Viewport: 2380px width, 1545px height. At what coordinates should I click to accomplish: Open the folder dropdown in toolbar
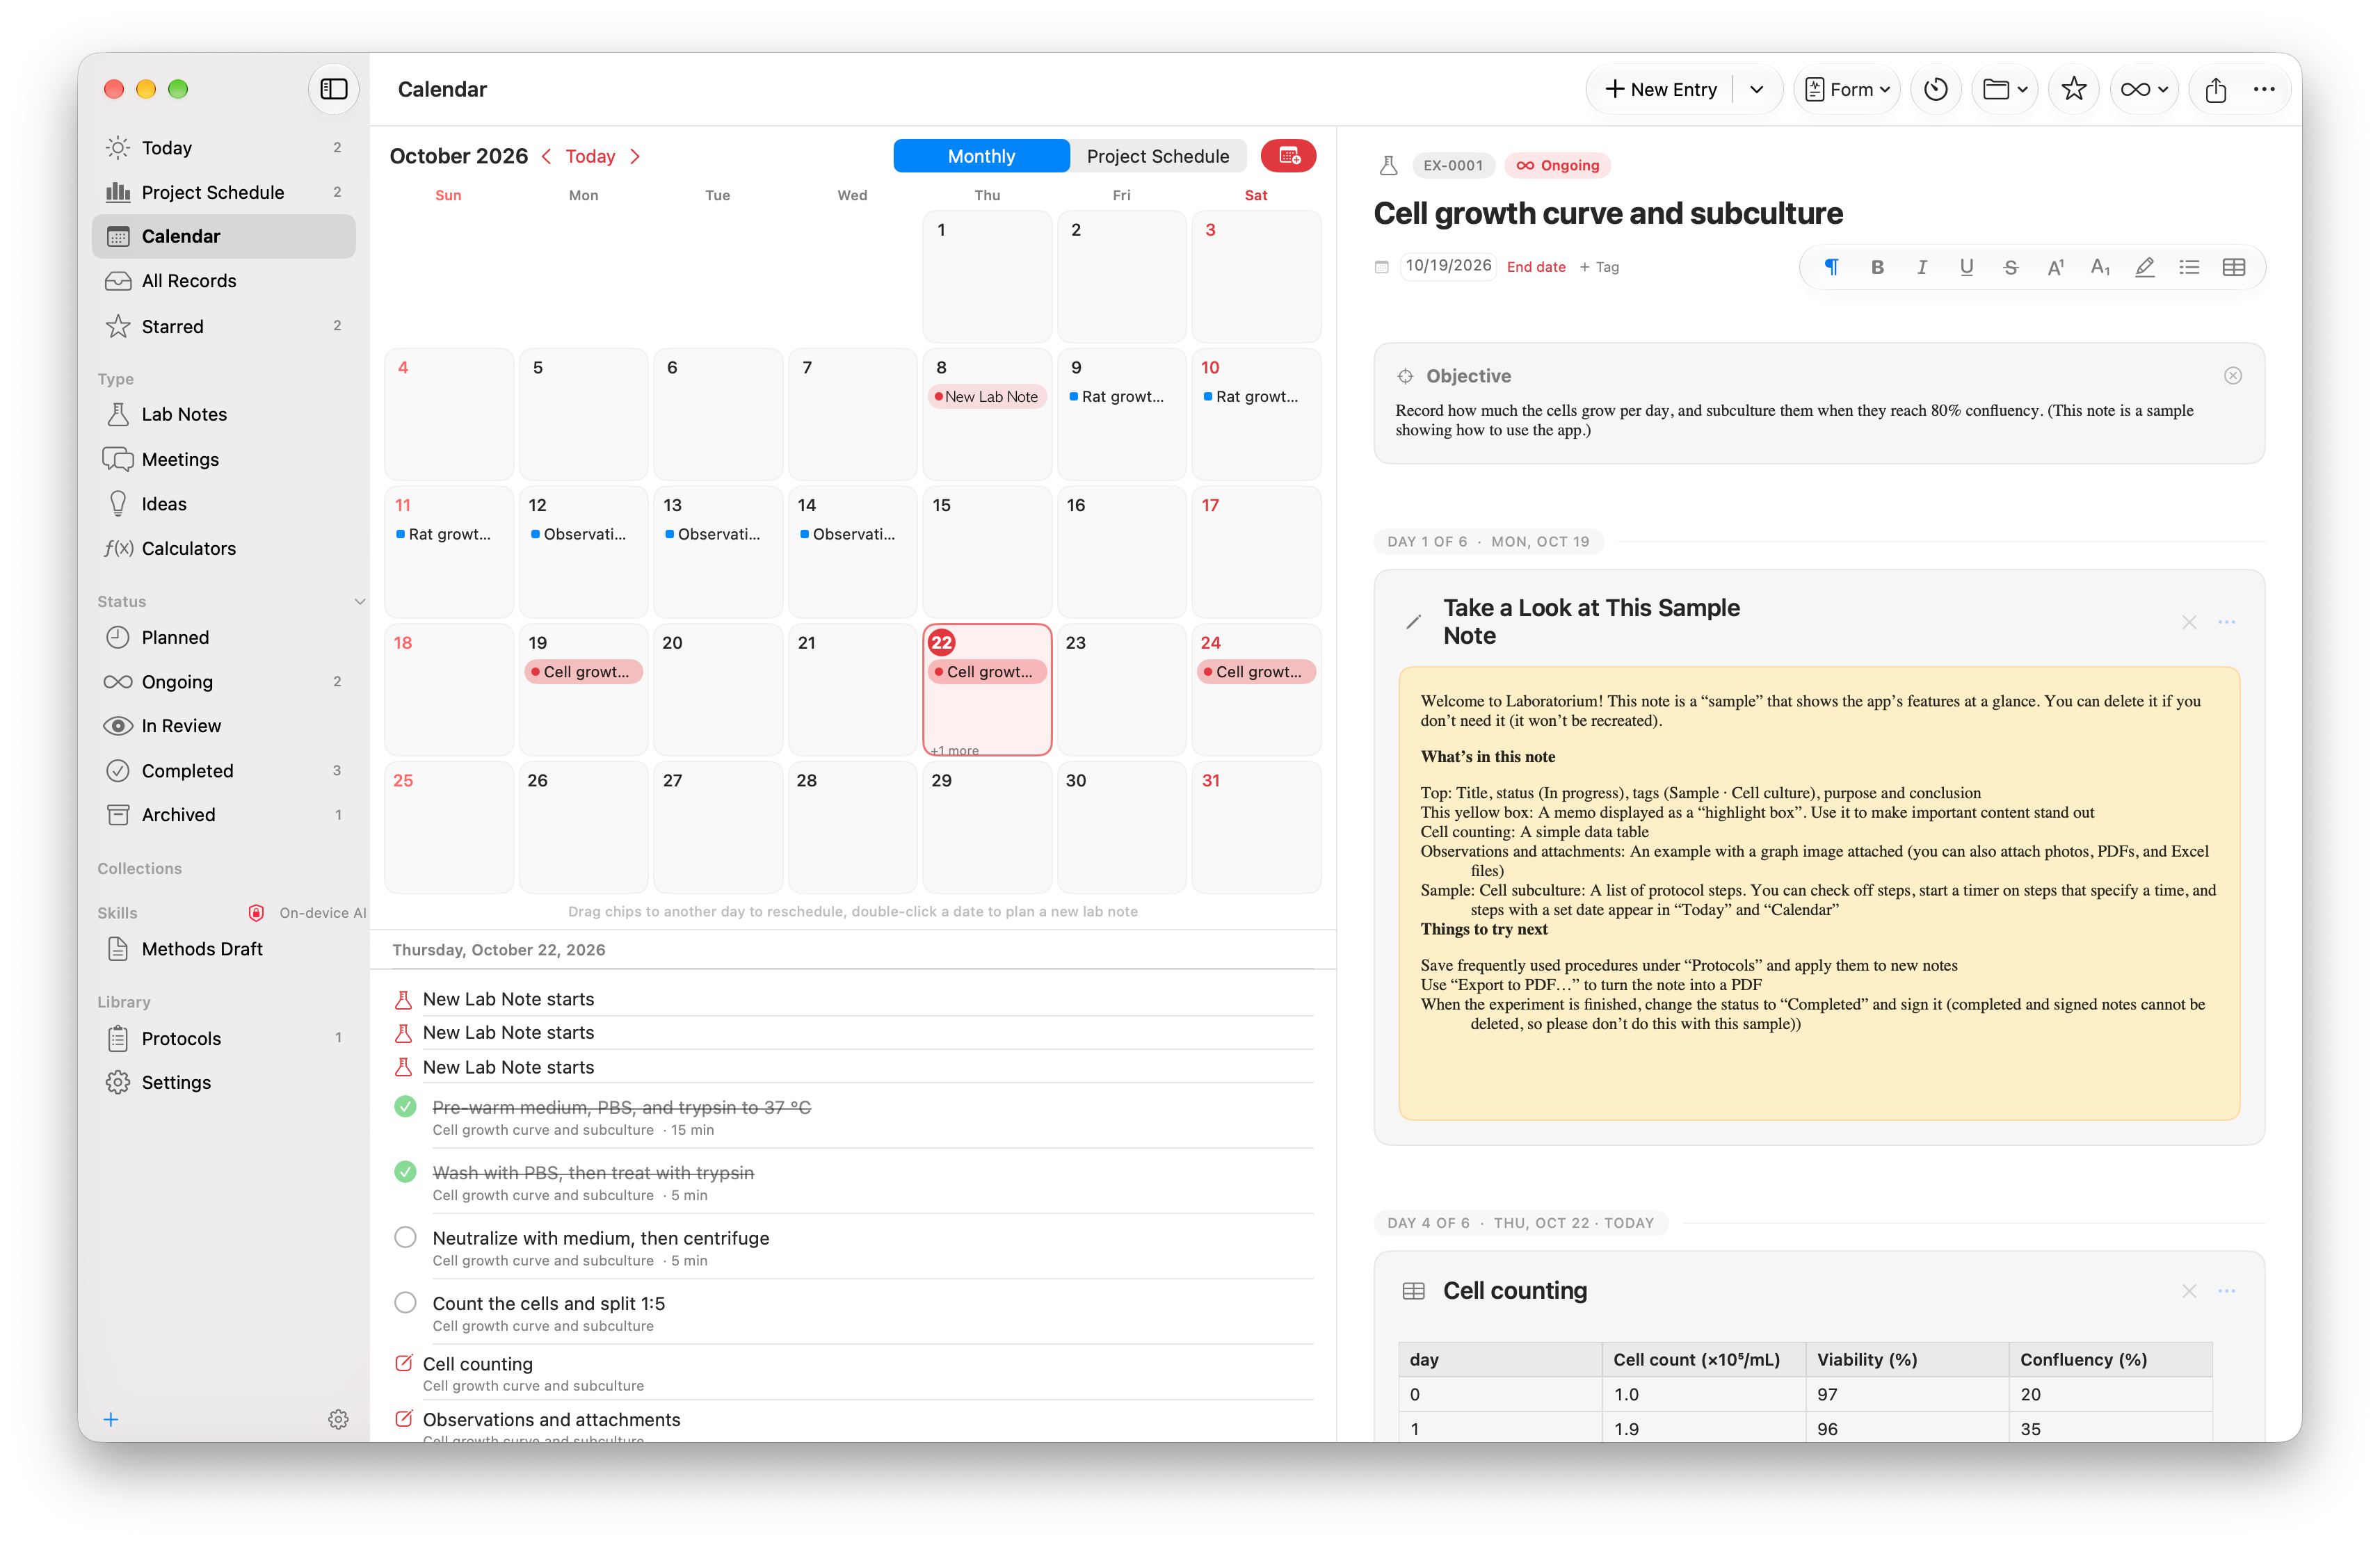click(2004, 89)
